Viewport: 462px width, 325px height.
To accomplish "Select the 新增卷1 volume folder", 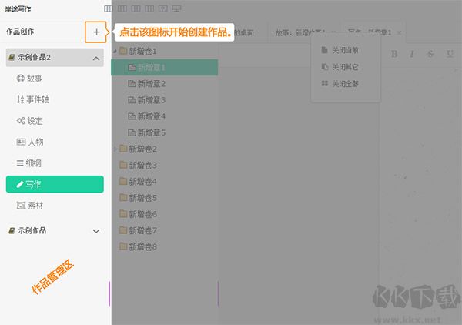I will (138, 52).
